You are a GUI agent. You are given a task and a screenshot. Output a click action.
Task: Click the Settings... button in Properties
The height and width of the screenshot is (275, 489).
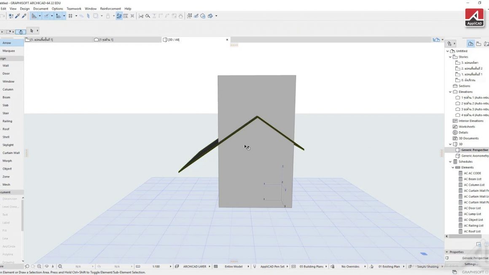point(471,264)
